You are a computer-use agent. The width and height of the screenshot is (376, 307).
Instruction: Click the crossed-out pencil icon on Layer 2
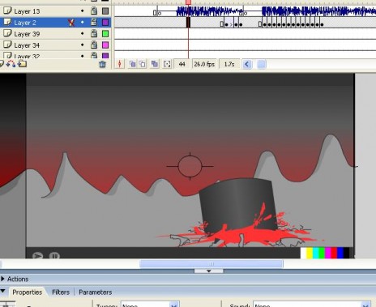coord(71,23)
